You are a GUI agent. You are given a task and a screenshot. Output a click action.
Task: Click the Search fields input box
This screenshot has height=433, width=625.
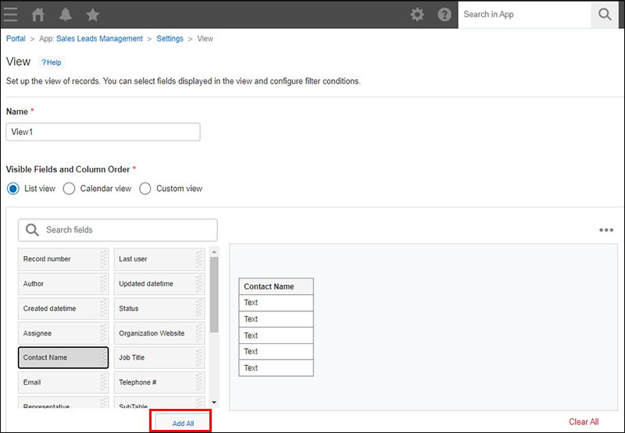[x=117, y=230]
